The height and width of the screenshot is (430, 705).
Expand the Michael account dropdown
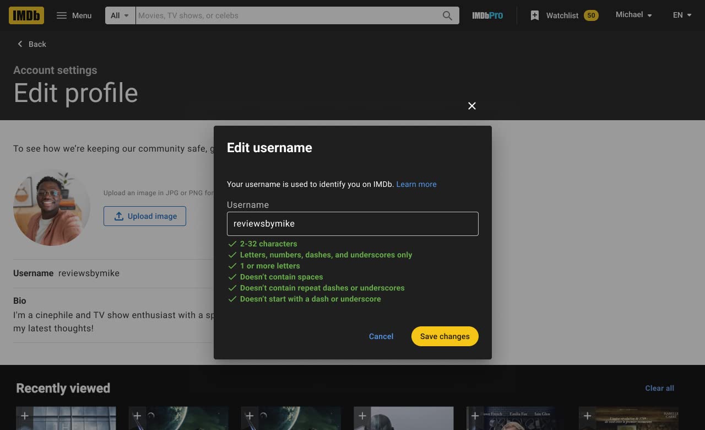click(x=633, y=15)
